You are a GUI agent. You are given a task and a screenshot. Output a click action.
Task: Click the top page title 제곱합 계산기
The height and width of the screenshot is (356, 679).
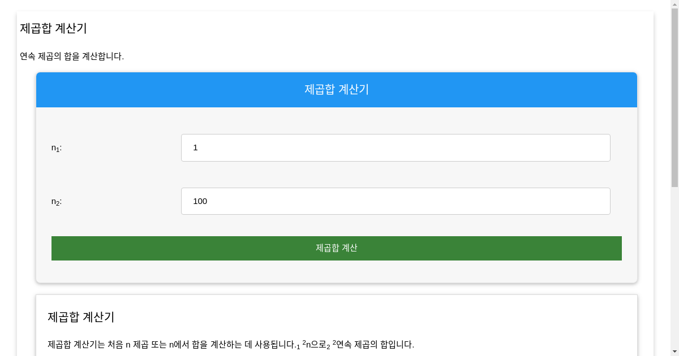tap(53, 28)
